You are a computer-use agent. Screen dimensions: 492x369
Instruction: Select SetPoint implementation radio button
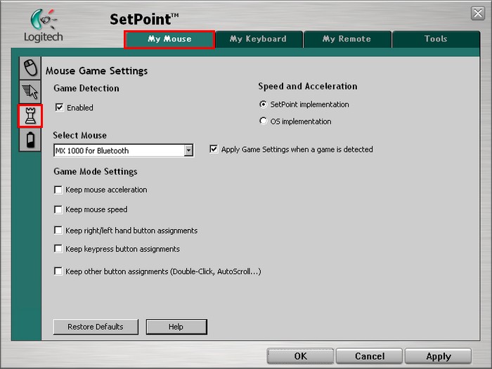264,104
